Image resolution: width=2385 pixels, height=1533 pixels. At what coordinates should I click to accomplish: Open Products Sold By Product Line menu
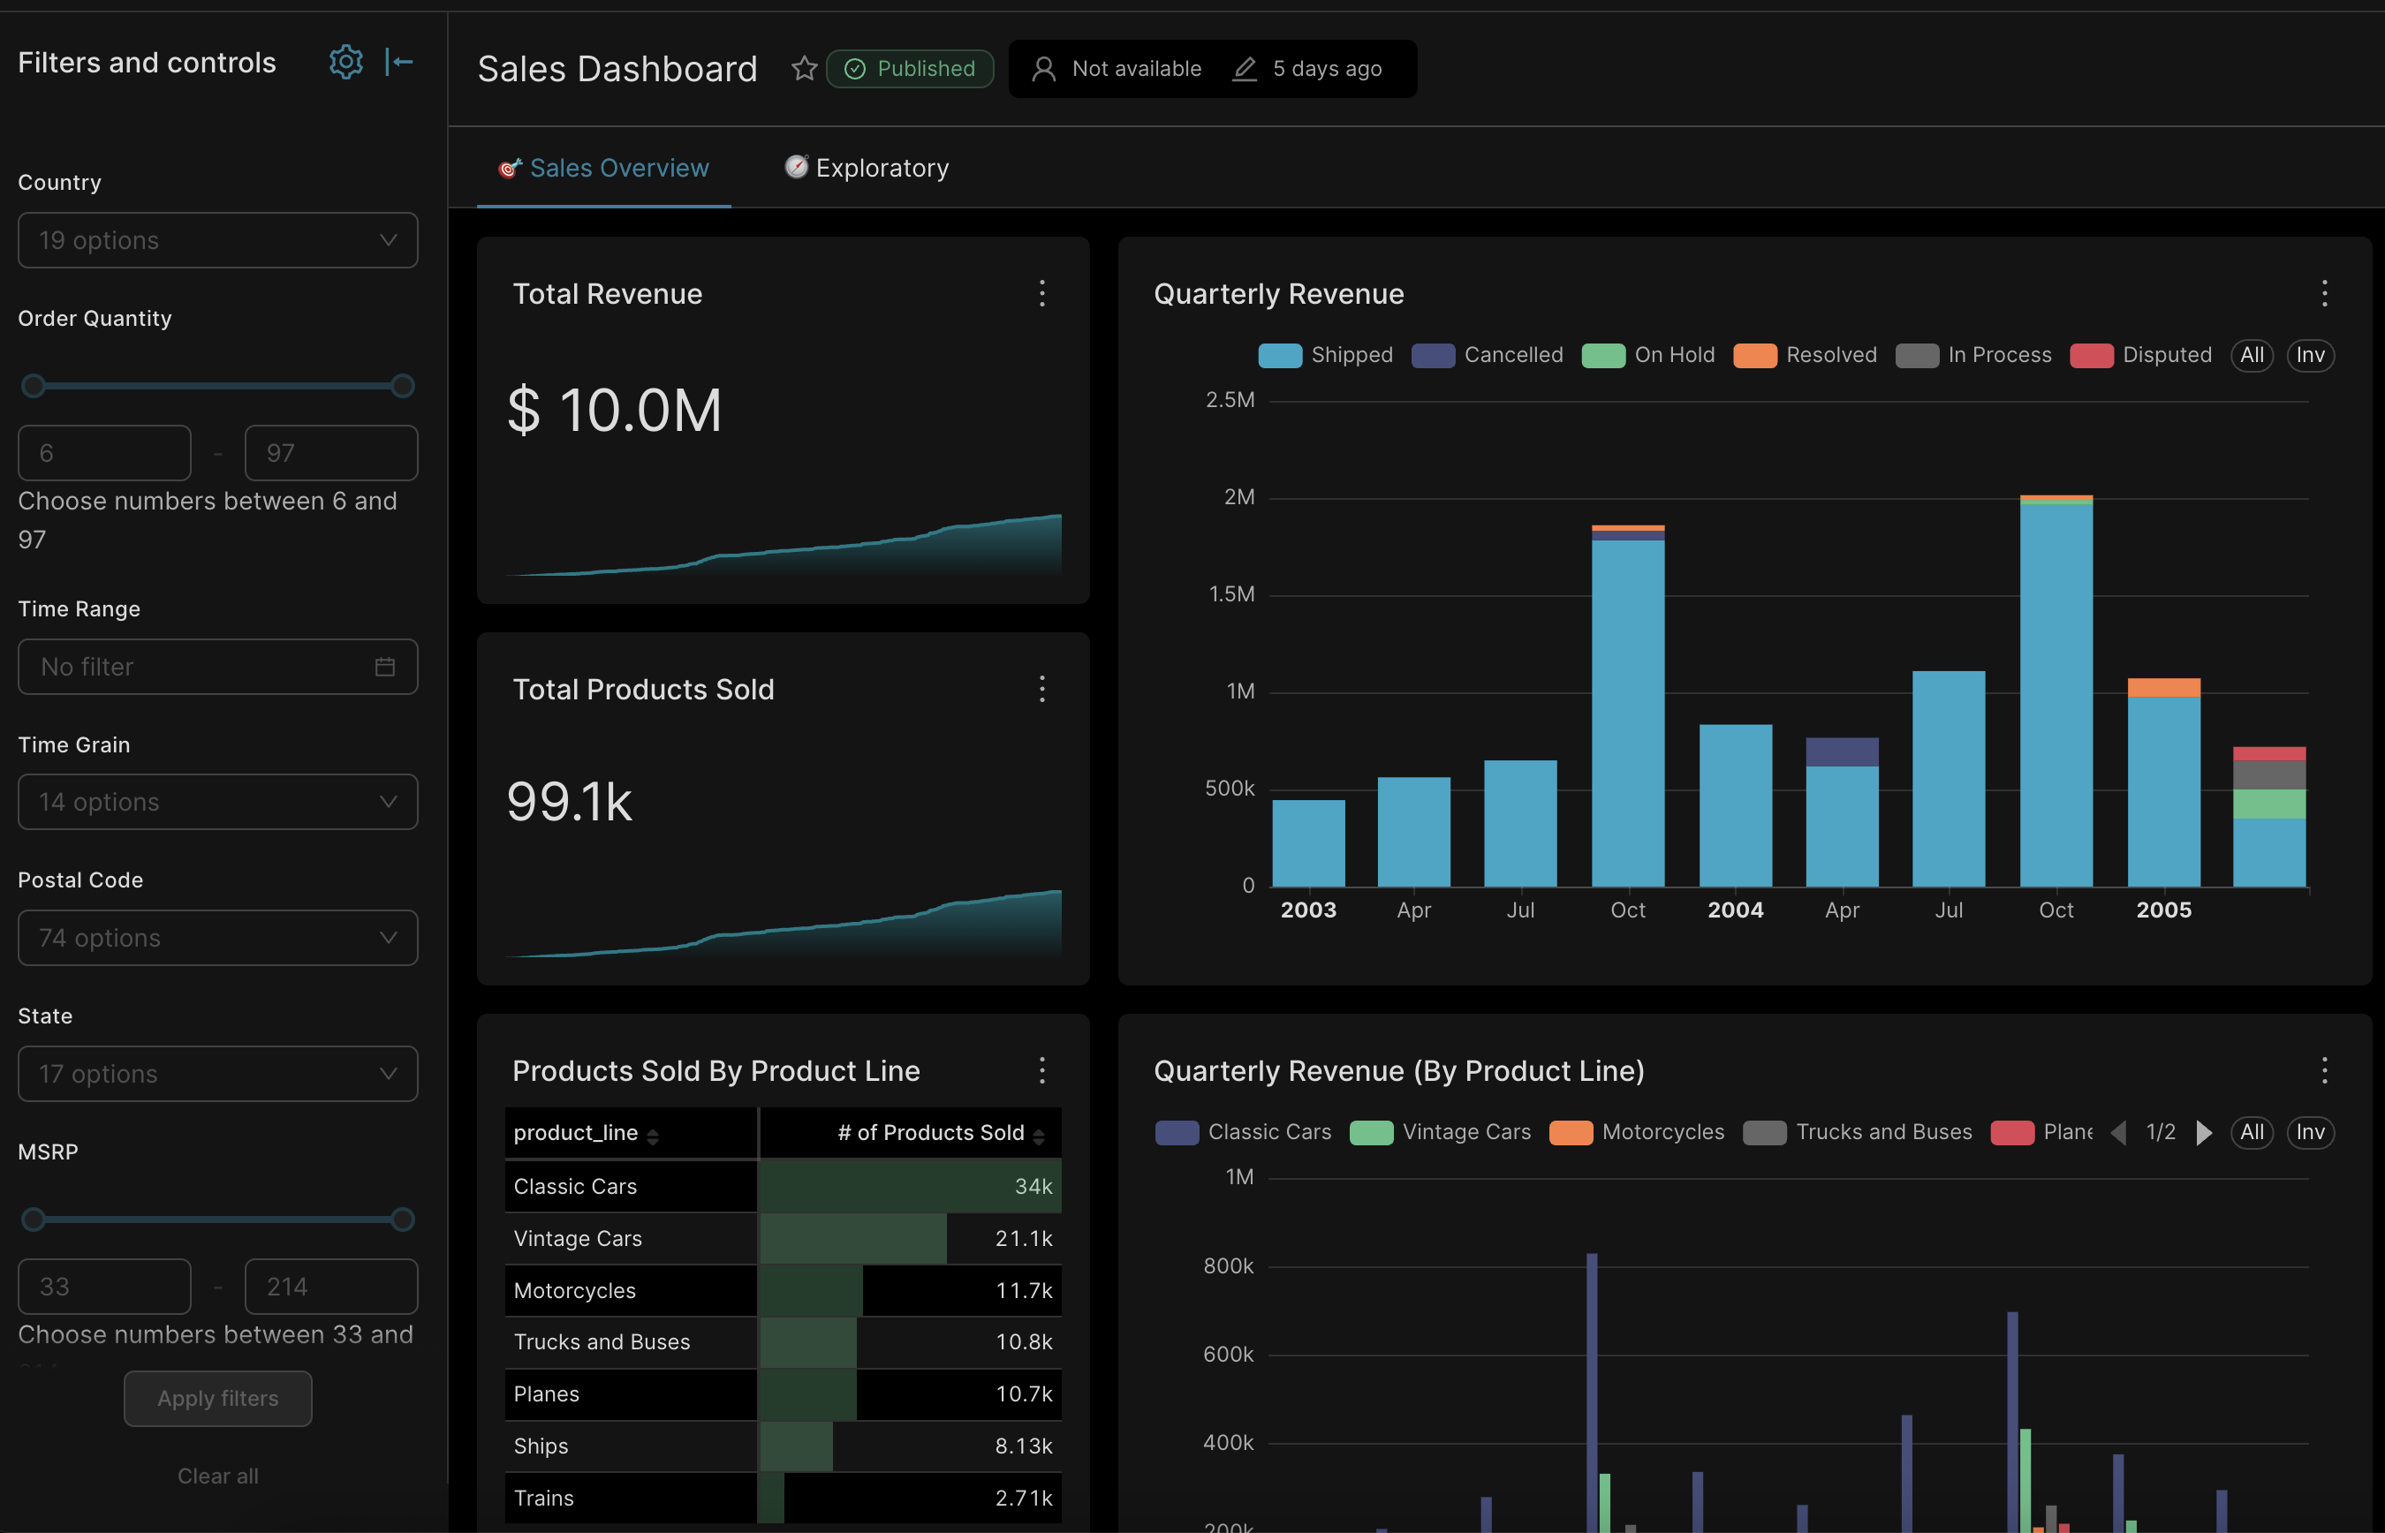pyautogui.click(x=1042, y=1070)
